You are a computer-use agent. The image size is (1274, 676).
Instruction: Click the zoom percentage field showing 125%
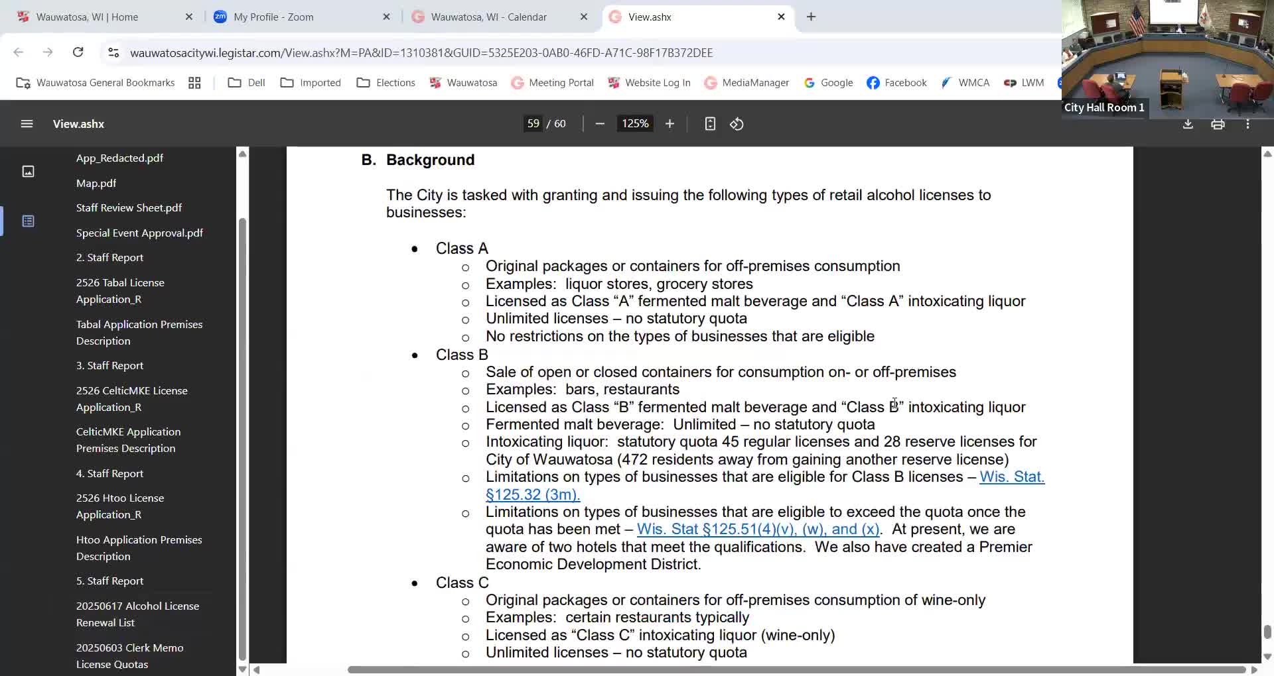(634, 124)
